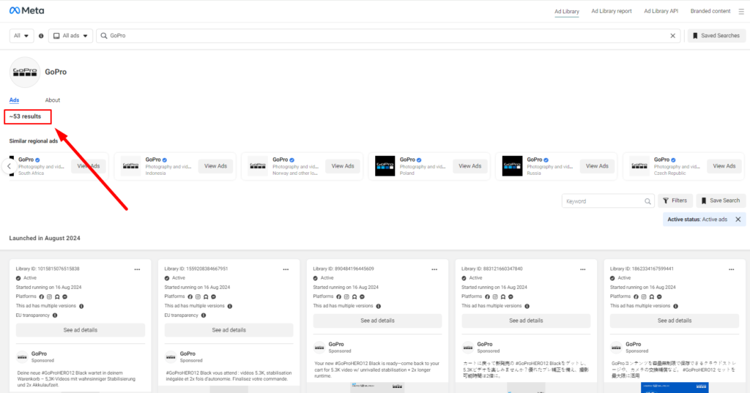This screenshot has height=393, width=750.
Task: Click multiple versions info icon on second ad
Action: [230, 306]
